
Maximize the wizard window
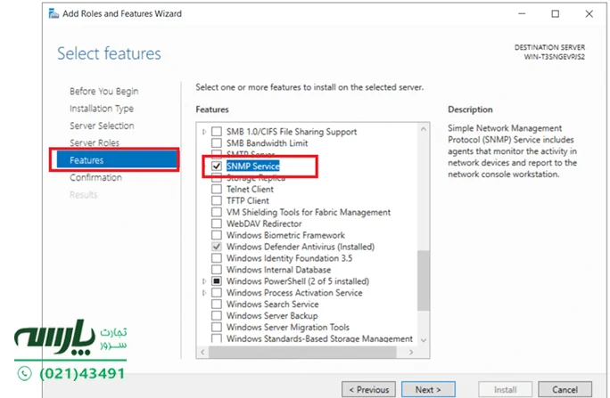pyautogui.click(x=555, y=13)
